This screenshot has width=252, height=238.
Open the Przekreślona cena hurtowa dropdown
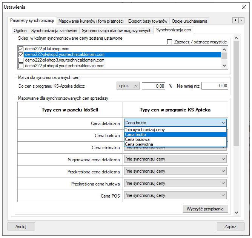click(175, 184)
